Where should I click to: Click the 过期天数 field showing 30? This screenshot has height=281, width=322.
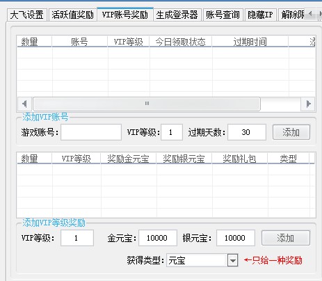coord(247,132)
